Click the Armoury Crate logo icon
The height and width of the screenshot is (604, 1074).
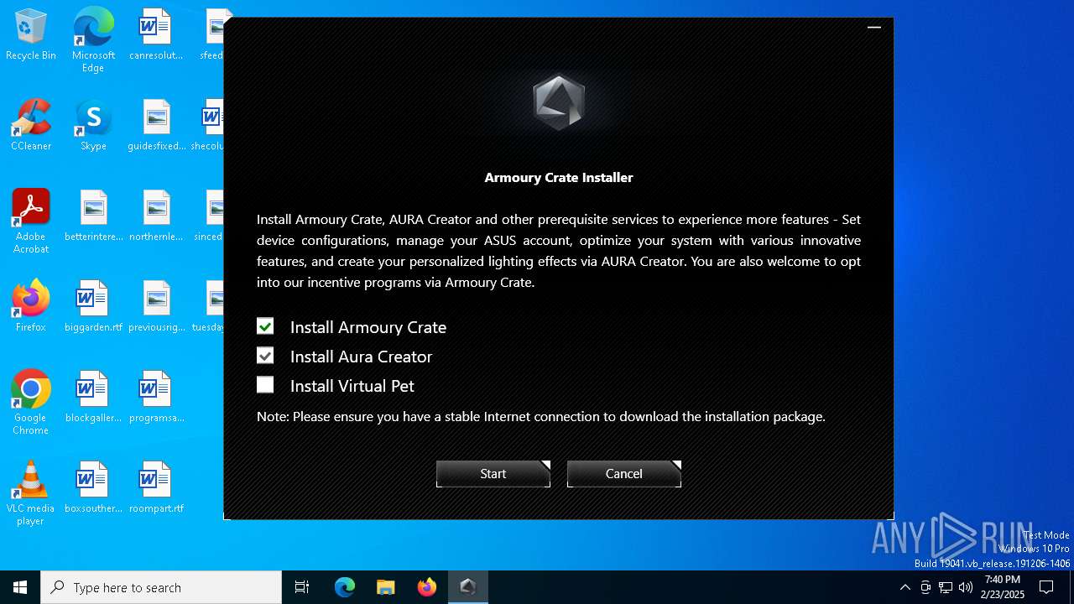[x=559, y=102]
